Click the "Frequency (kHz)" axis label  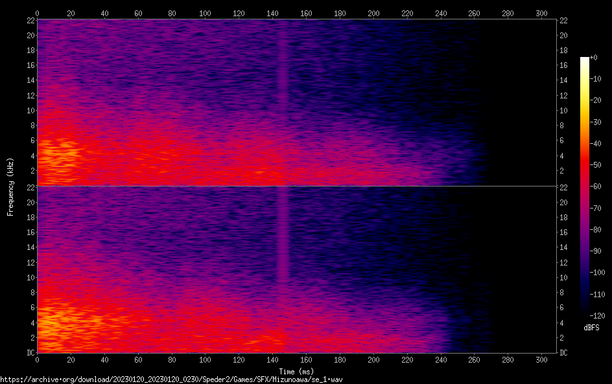[10, 186]
